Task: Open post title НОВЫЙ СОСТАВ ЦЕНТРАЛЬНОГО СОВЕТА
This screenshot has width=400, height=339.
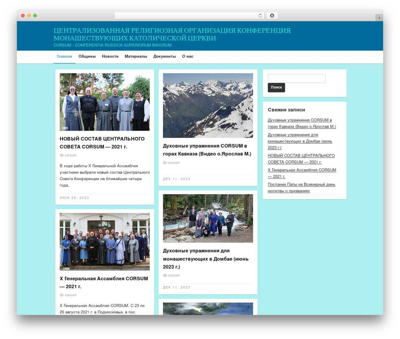Action: (102, 143)
